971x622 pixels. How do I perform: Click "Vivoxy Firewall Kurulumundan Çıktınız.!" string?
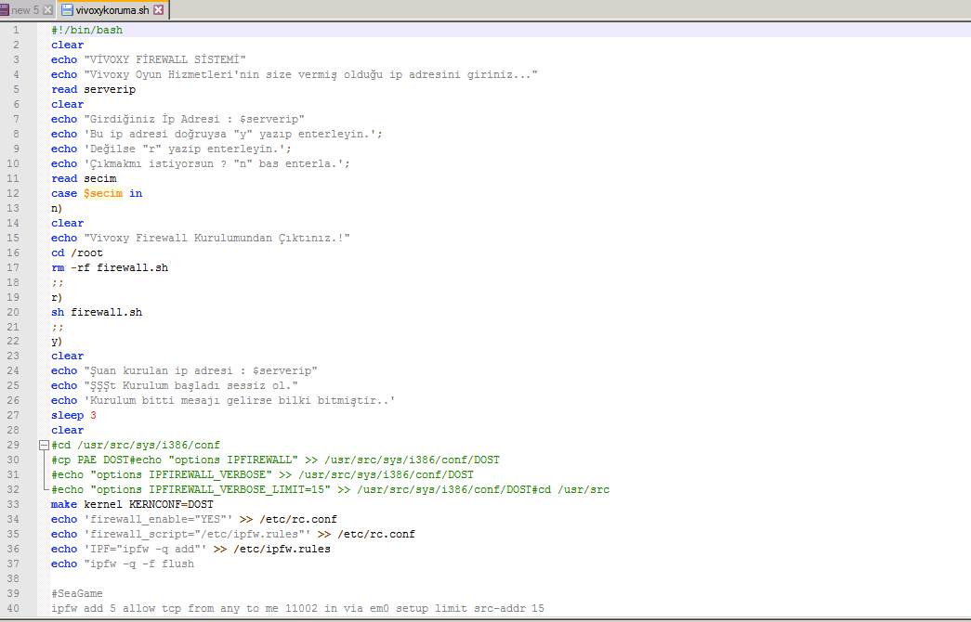217,239
